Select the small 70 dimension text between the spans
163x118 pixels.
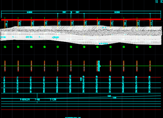click(x=71, y=12)
